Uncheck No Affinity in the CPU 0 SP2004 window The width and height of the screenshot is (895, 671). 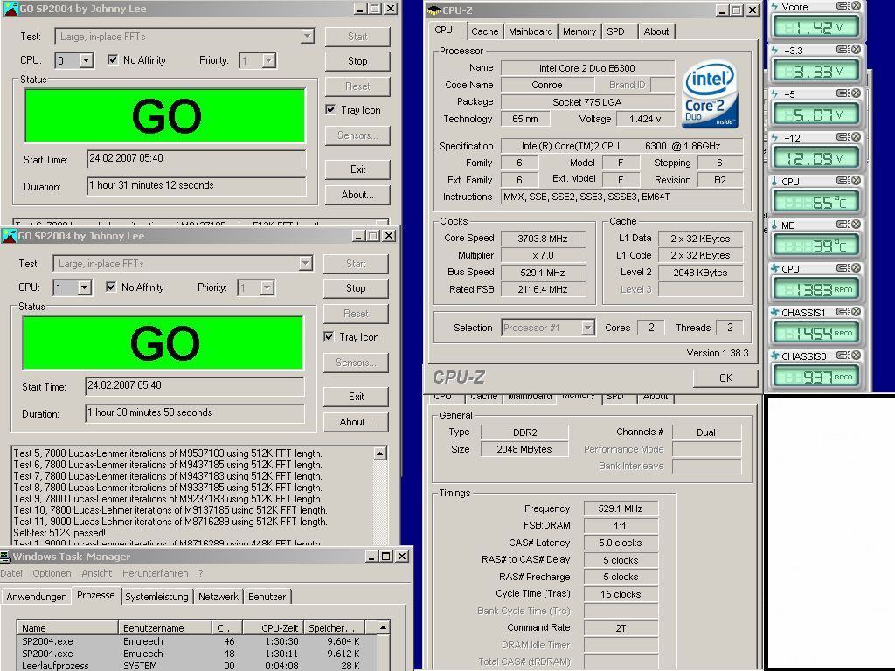(113, 59)
